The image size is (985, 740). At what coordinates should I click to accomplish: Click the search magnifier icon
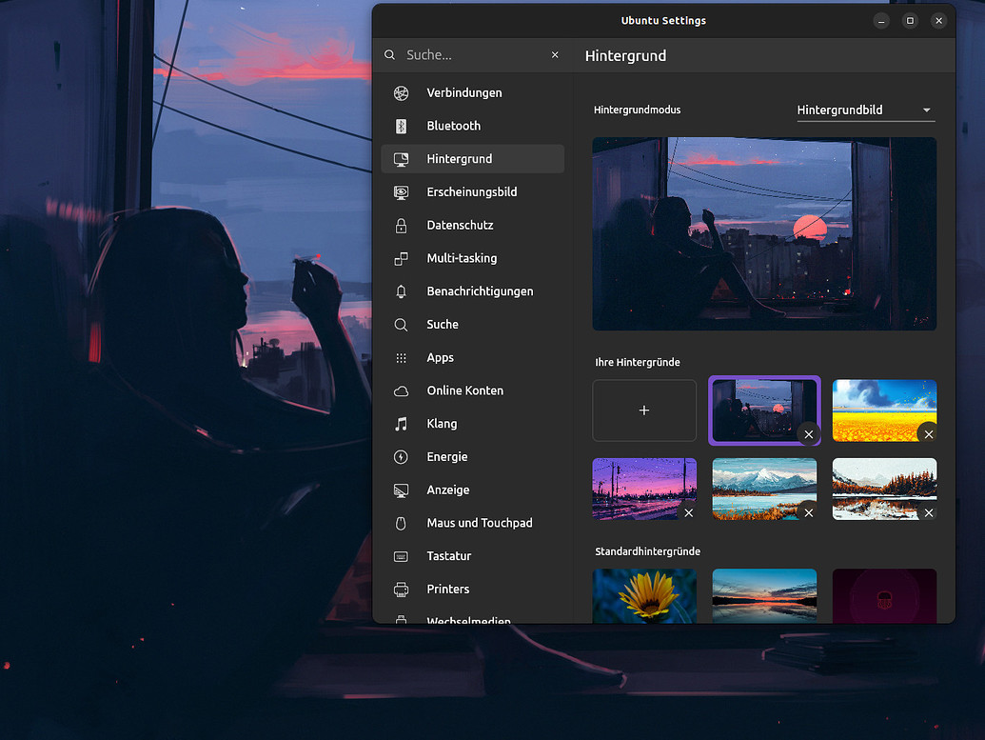click(x=389, y=54)
